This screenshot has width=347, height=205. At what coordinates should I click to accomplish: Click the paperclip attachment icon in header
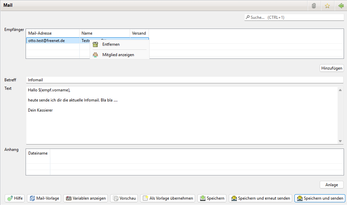(314, 6)
